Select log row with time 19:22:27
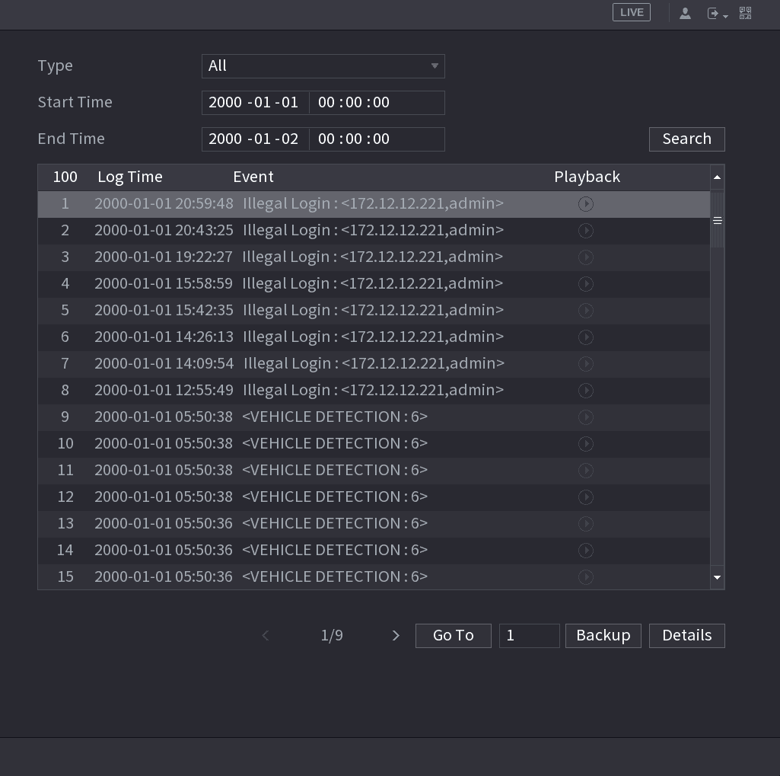The image size is (780, 776). (x=374, y=257)
